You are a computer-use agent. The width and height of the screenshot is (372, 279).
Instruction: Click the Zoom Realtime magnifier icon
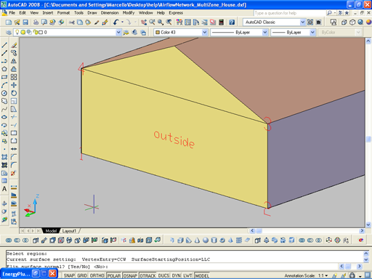[152, 23]
